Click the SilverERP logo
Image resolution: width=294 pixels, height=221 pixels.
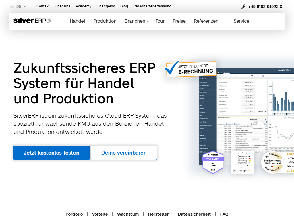coord(32,21)
